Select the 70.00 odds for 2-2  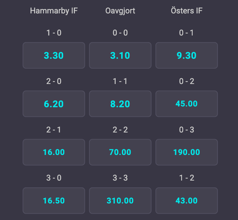[x=120, y=152]
